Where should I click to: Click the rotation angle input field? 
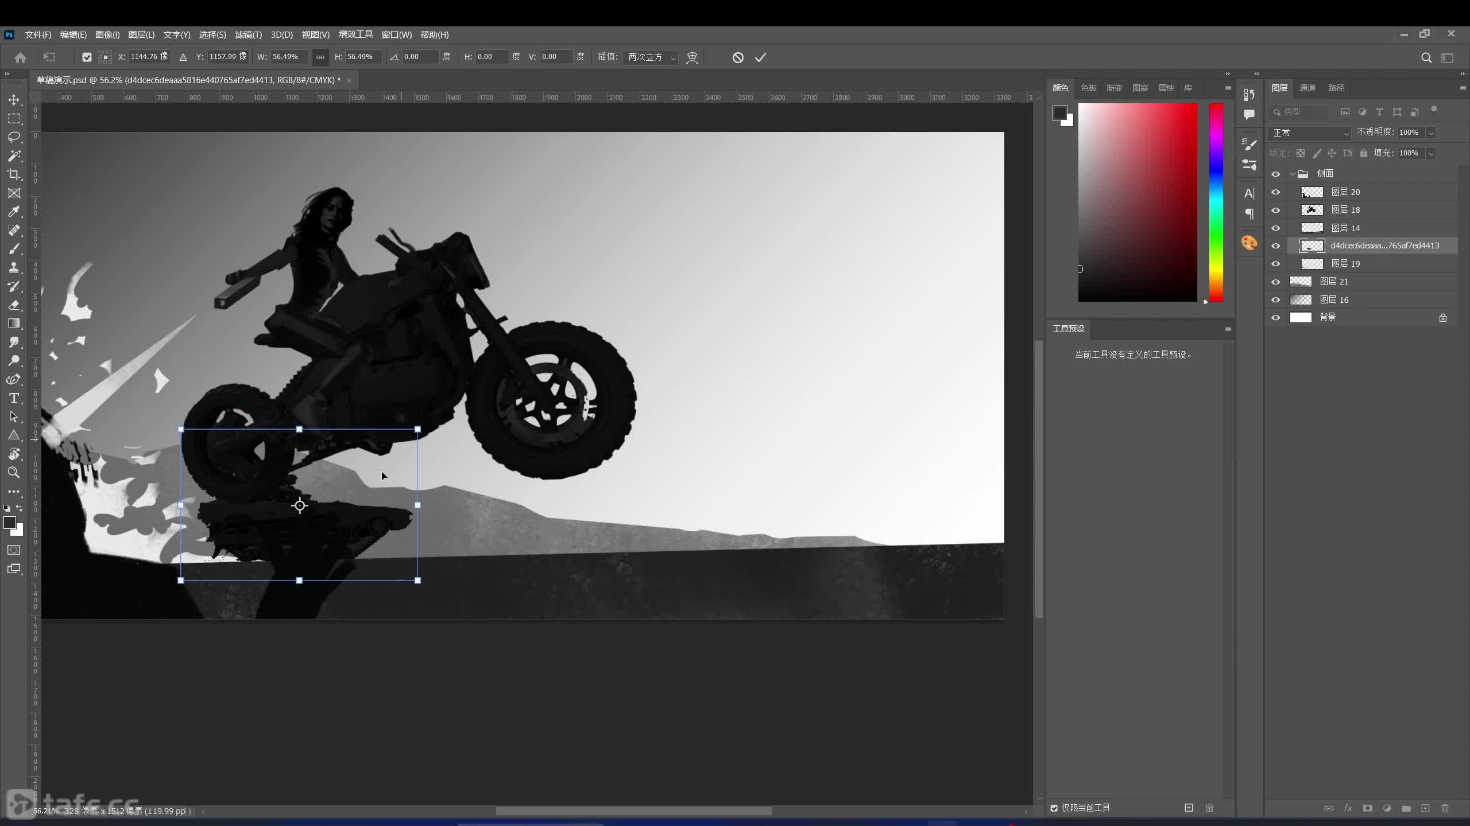(x=421, y=57)
